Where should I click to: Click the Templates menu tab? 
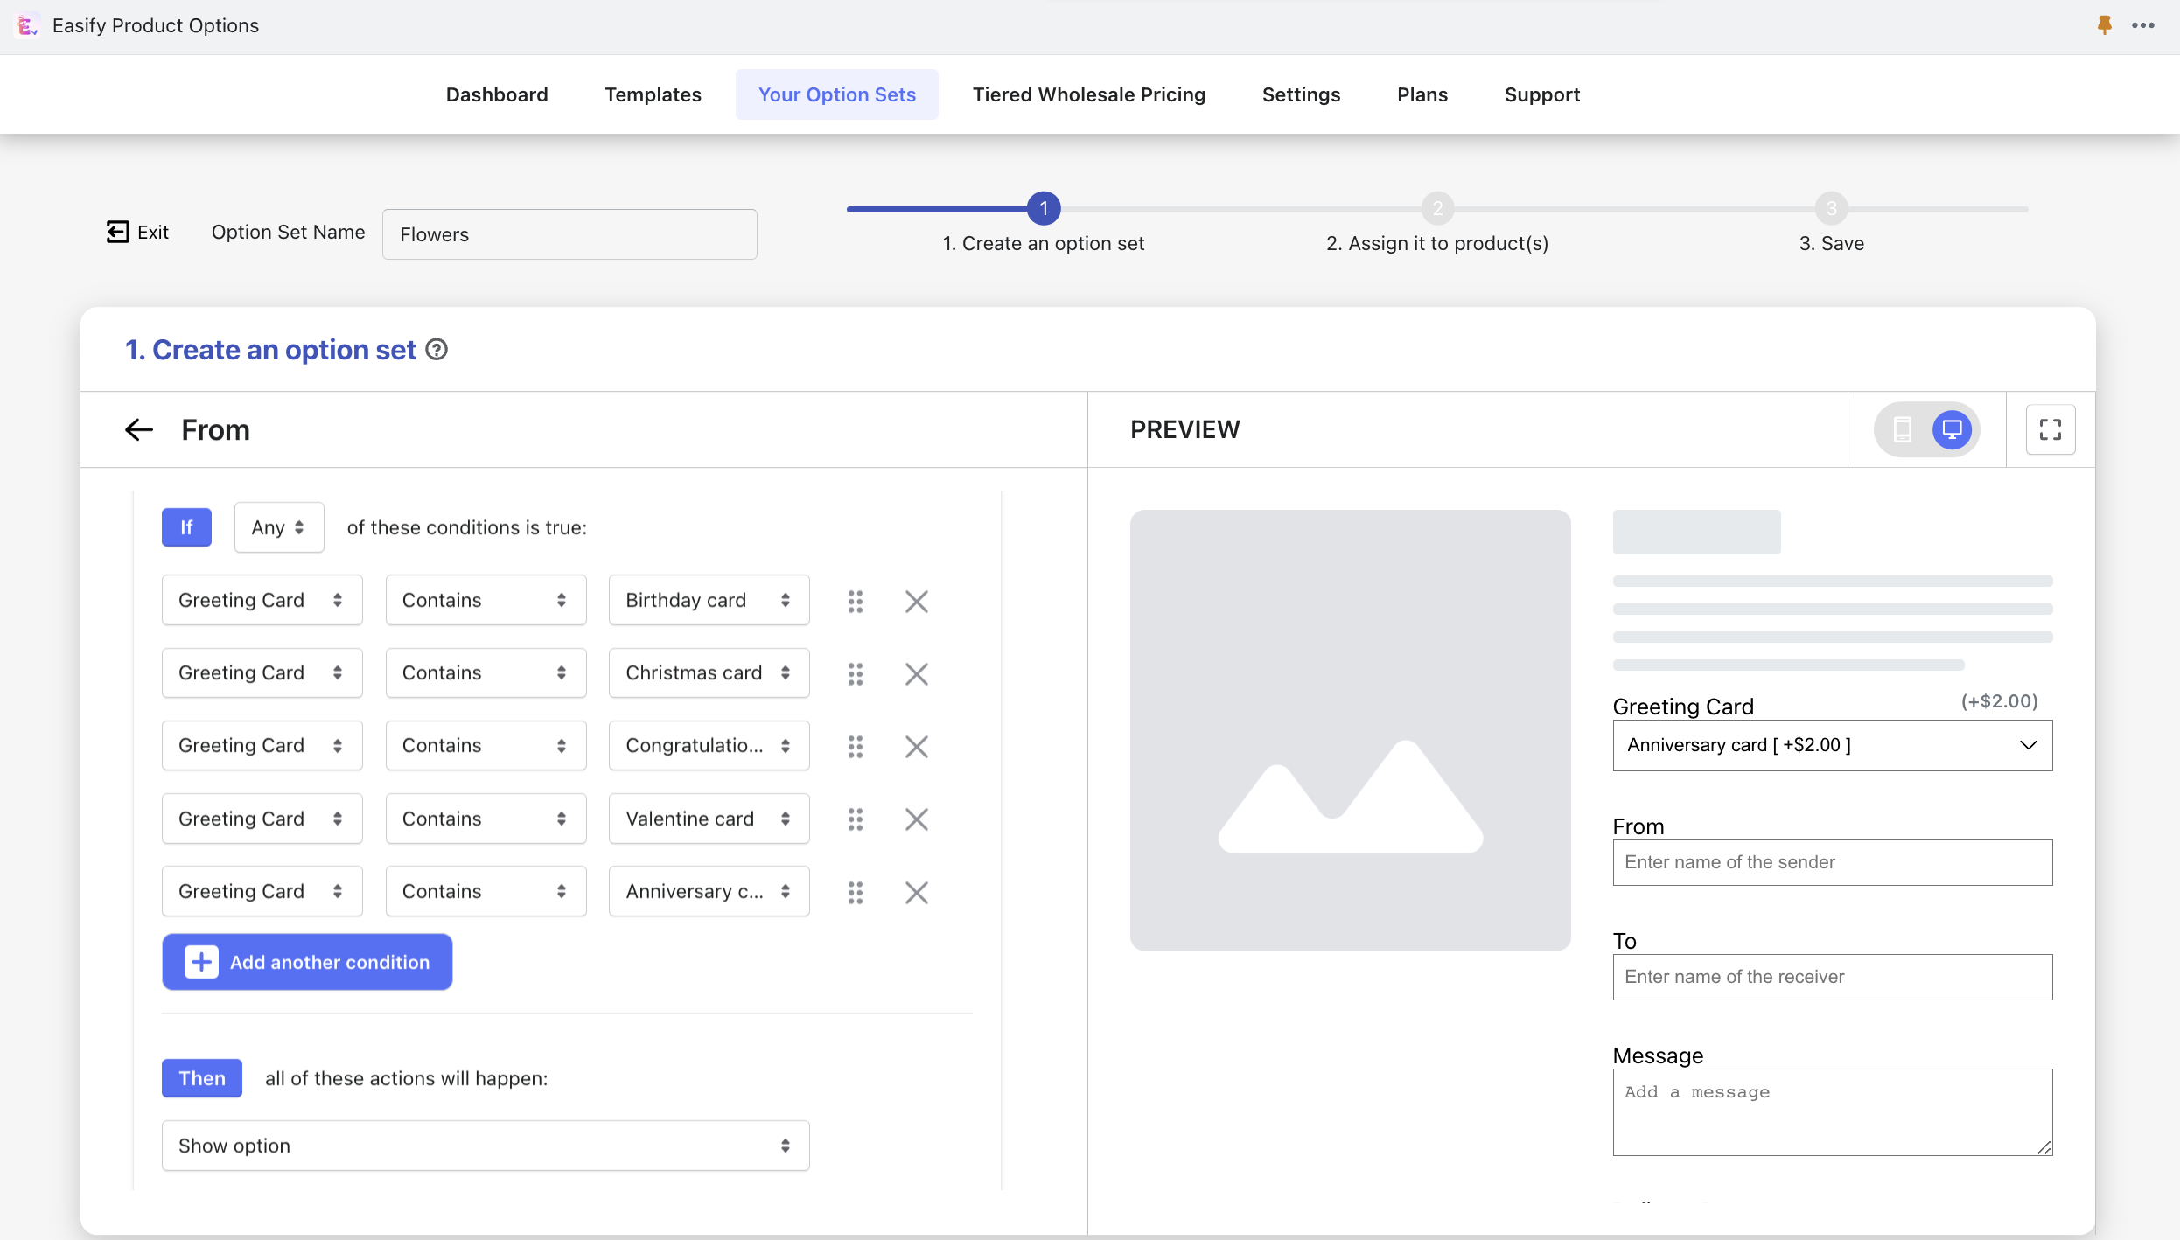point(653,94)
